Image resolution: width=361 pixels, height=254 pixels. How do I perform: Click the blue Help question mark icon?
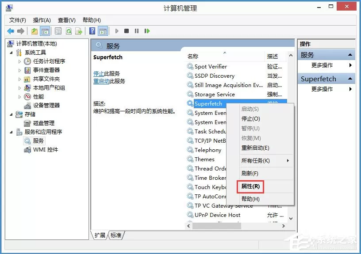coord(92,31)
